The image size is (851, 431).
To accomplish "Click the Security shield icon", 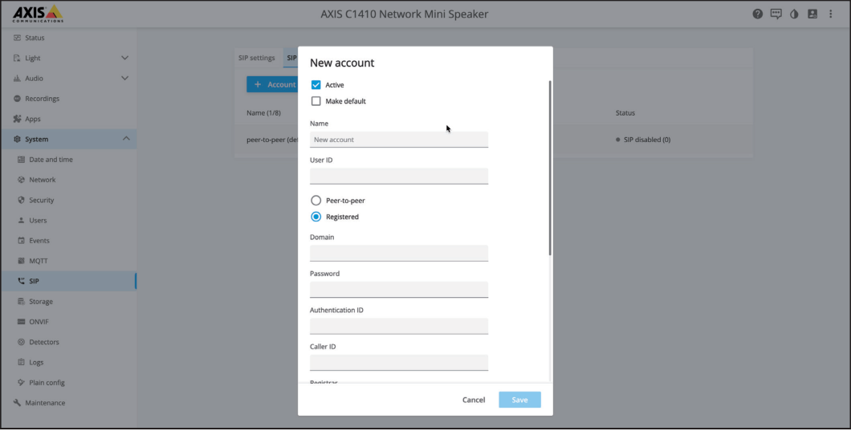I will 21,200.
